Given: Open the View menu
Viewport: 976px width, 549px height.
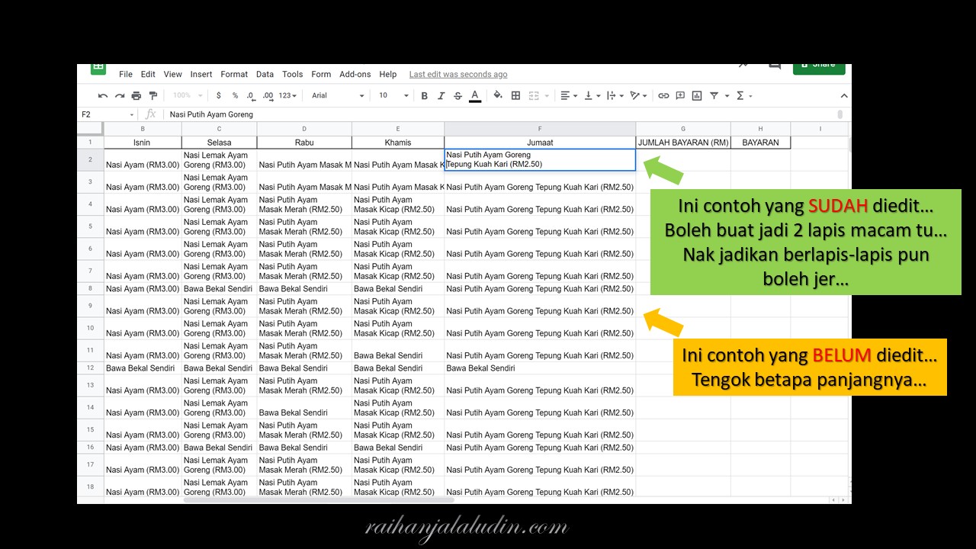Looking at the screenshot, I should click(x=173, y=75).
